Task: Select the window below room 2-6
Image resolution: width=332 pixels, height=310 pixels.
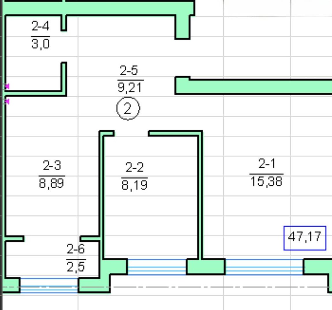Action: point(49,286)
